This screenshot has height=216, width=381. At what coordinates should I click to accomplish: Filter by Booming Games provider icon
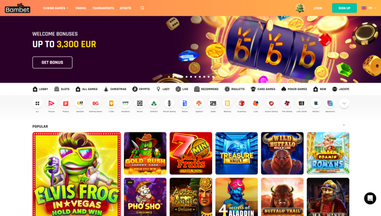95,104
